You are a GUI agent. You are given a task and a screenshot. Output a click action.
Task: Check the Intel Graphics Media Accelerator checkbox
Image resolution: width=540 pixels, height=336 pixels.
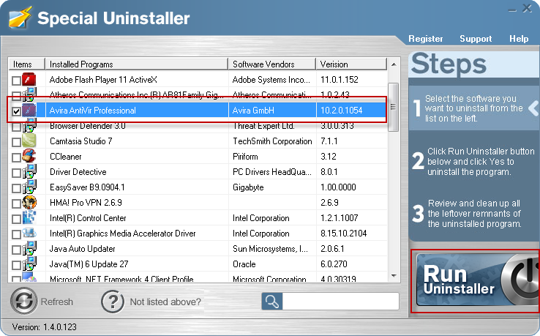[16, 234]
